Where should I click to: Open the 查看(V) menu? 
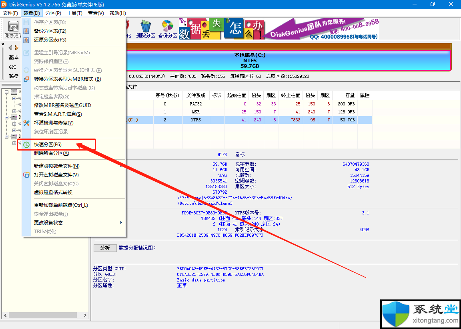pyautogui.click(x=96, y=13)
